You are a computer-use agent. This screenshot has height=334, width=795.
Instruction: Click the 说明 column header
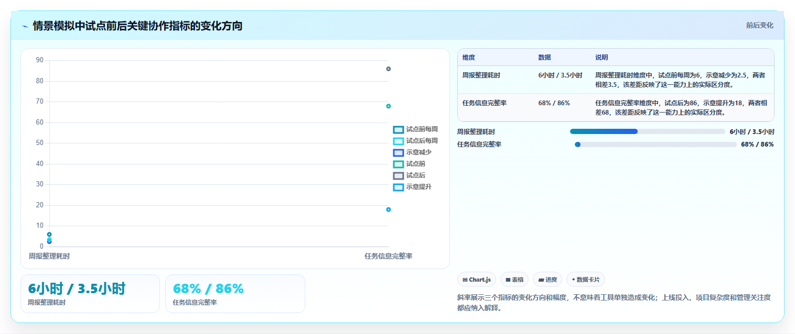(601, 57)
